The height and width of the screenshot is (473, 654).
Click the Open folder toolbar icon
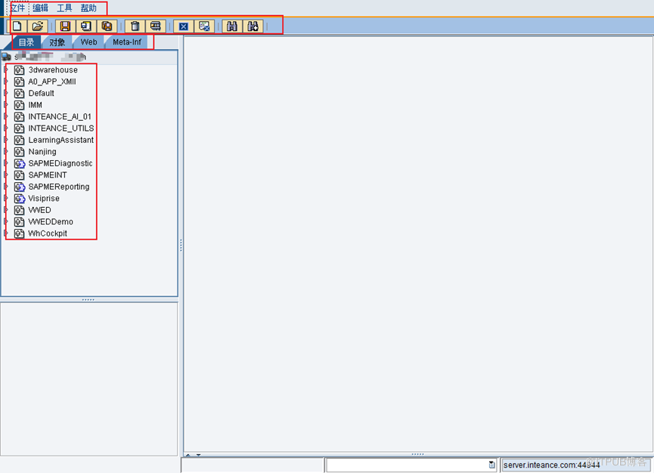[x=37, y=26]
